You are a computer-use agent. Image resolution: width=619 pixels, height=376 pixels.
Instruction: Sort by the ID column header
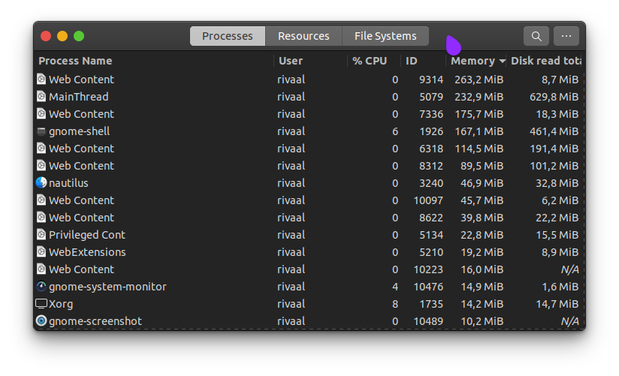tap(412, 61)
